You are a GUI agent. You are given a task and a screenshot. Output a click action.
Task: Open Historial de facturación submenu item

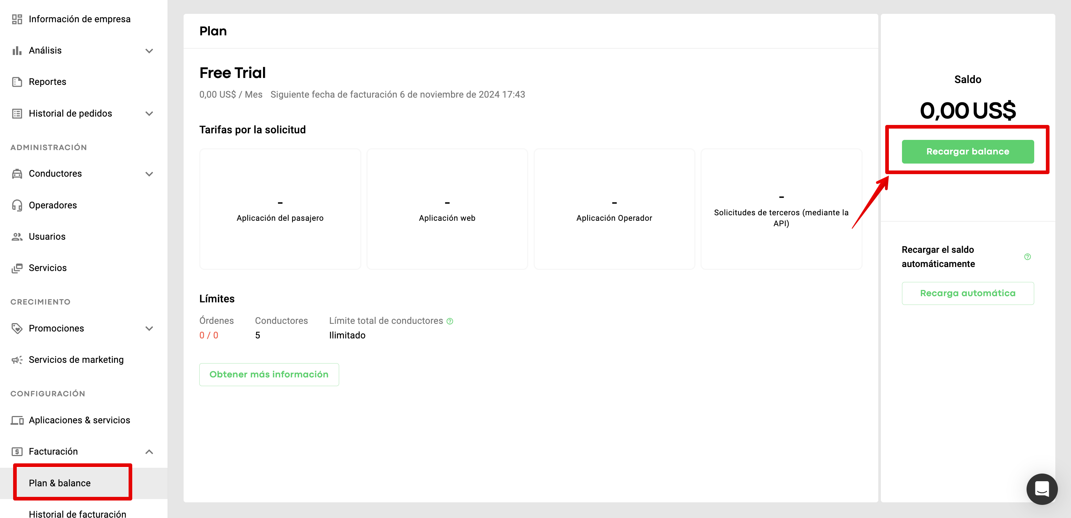coord(77,514)
